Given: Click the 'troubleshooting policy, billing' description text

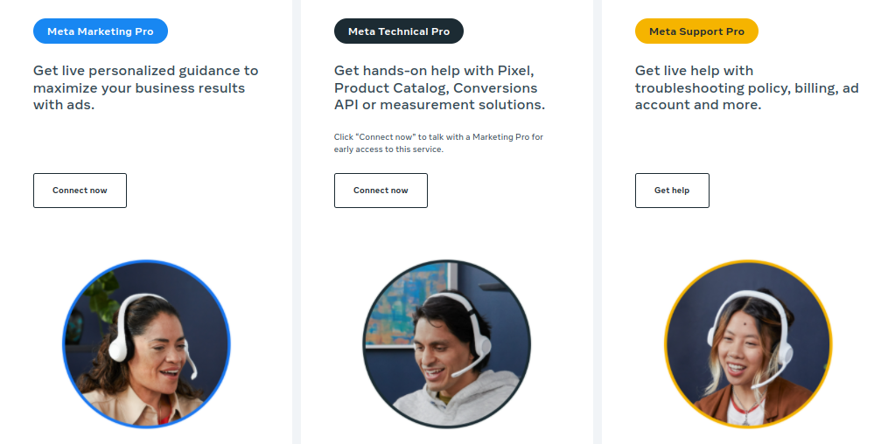Looking at the screenshot, I should [746, 87].
